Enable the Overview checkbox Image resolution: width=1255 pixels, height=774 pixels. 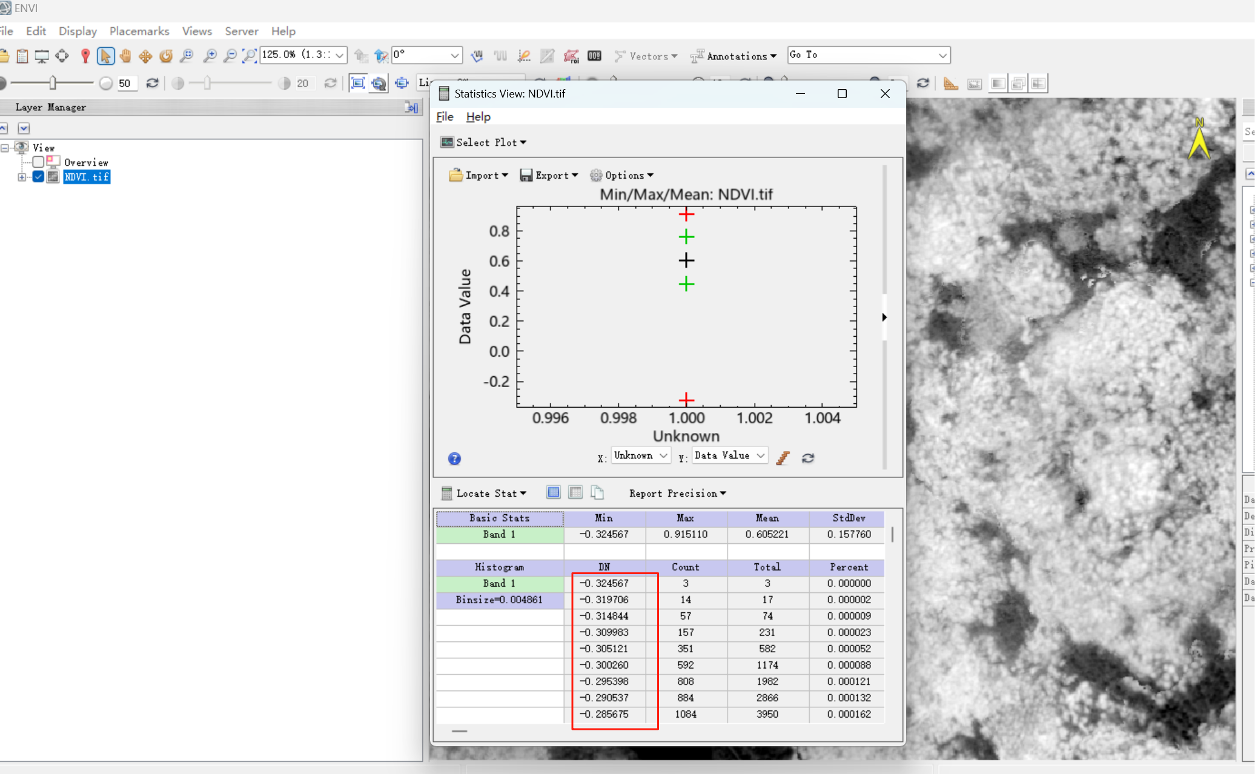tap(38, 162)
